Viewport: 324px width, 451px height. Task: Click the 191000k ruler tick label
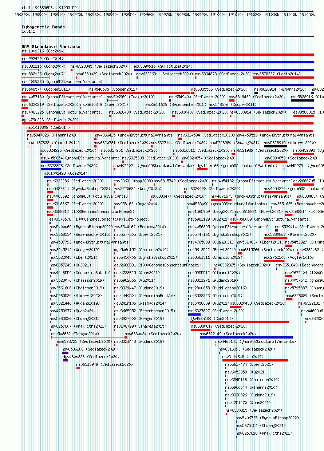[x=218, y=15]
